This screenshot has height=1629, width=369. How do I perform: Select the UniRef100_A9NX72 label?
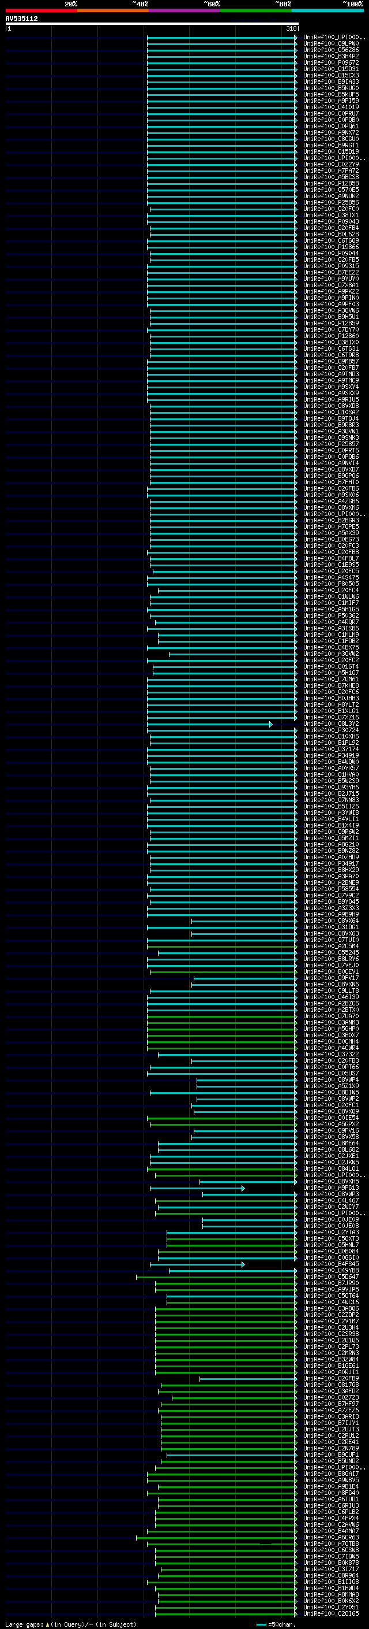coord(330,133)
